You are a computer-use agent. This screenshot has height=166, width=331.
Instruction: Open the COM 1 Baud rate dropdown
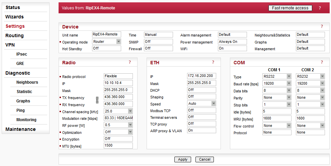point(277,83)
